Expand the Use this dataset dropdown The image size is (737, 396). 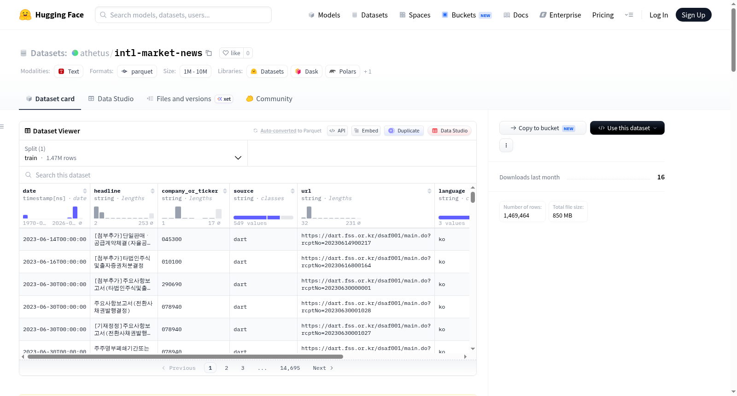[x=627, y=128]
